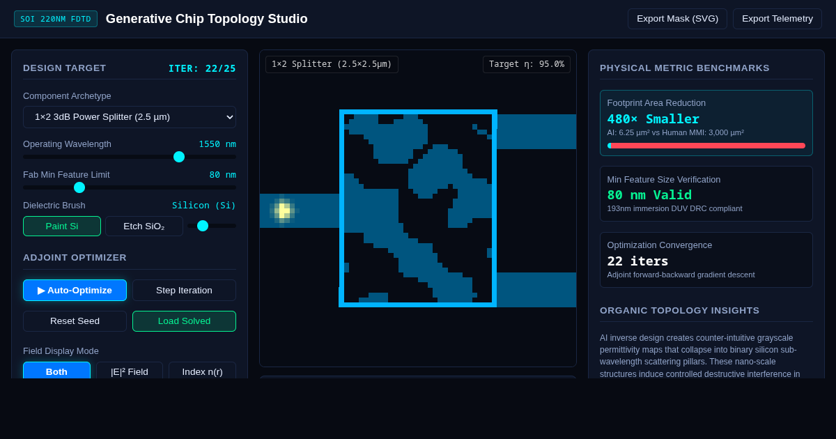Export Mask as SVG
This screenshot has height=439, width=836.
(x=677, y=19)
